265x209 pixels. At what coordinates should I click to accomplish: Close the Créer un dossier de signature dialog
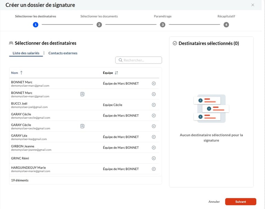[x=253, y=5]
